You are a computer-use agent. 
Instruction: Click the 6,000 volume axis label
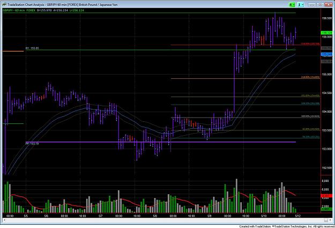pos(325,189)
